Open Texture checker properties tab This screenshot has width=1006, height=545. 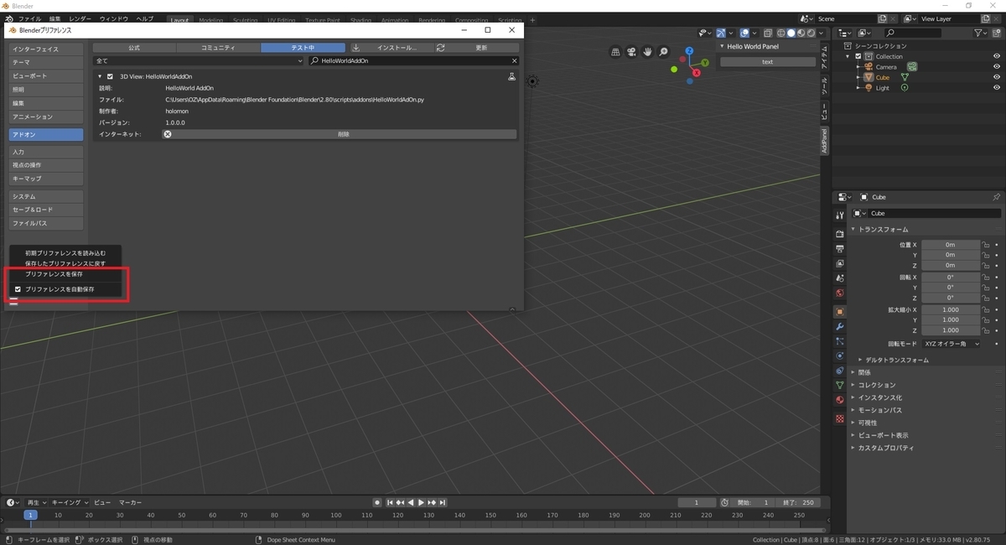[x=840, y=418]
